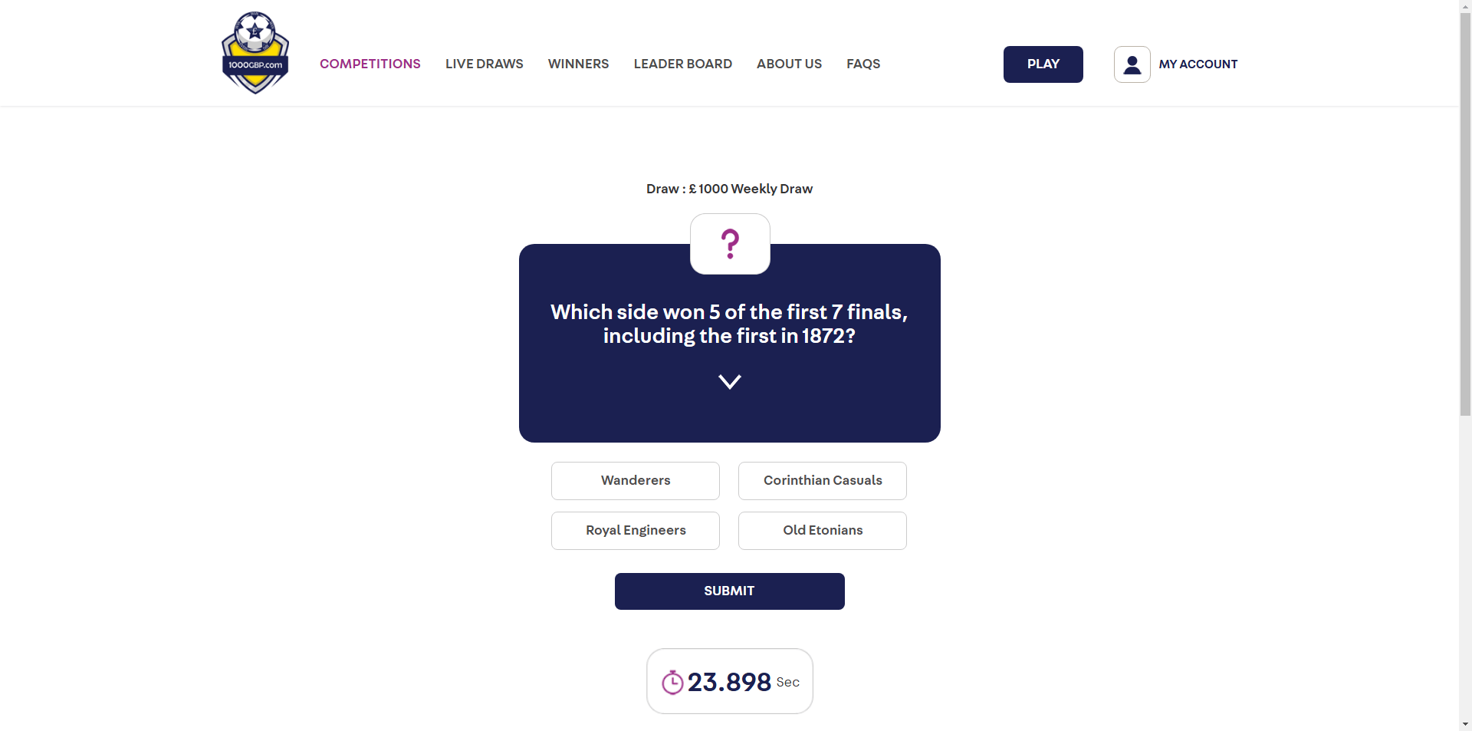The height and width of the screenshot is (731, 1472).
Task: Click the scrollbar down arrow
Action: pos(1465,724)
